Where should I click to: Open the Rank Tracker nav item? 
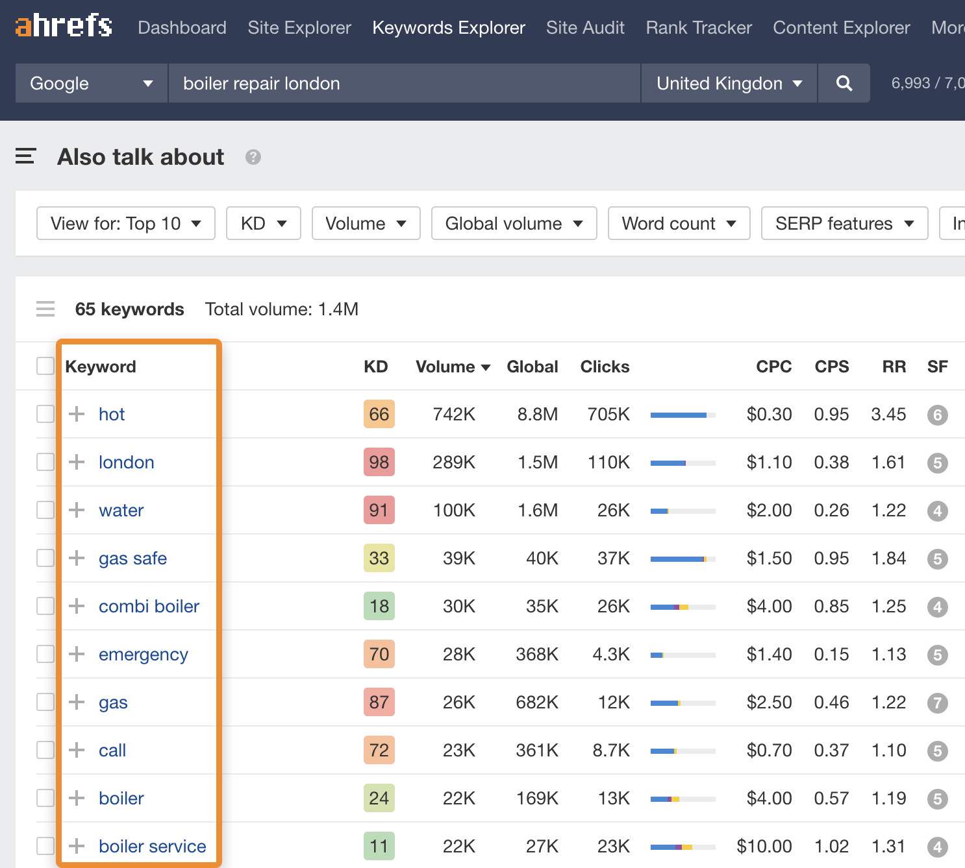(698, 28)
